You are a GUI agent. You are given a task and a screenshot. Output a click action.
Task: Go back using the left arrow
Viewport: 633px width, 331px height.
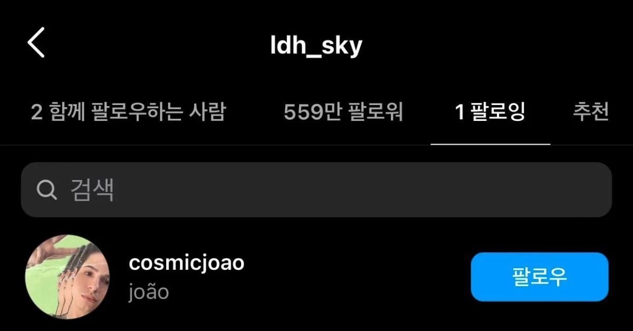36,43
